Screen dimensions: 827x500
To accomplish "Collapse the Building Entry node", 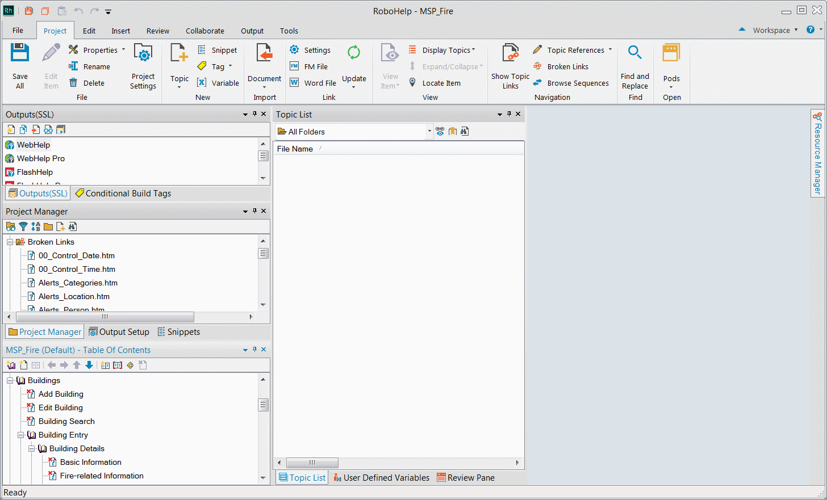I will point(20,435).
